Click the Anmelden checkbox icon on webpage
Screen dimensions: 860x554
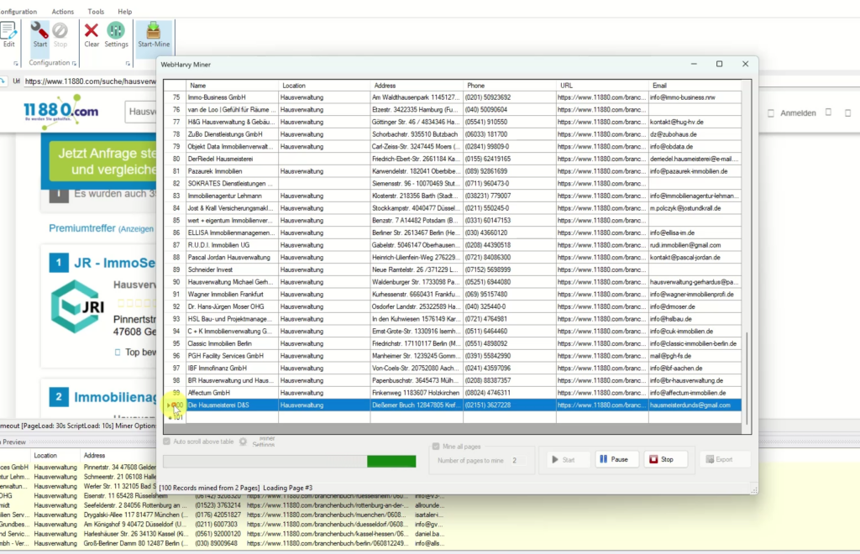pos(771,113)
